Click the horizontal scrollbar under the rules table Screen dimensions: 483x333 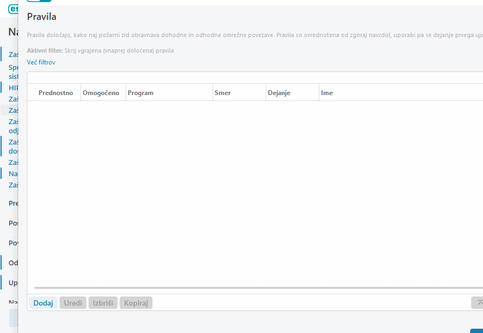point(258,288)
